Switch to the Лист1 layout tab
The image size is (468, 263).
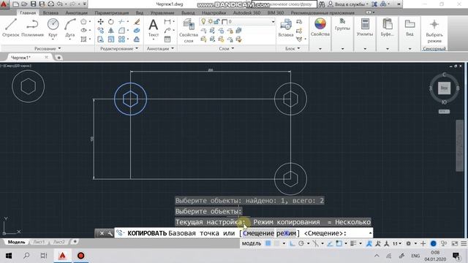(x=39, y=242)
